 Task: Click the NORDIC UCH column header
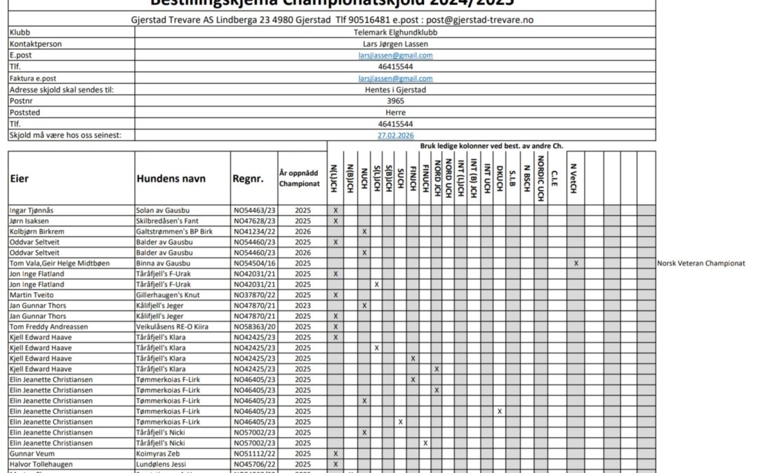[540, 178]
